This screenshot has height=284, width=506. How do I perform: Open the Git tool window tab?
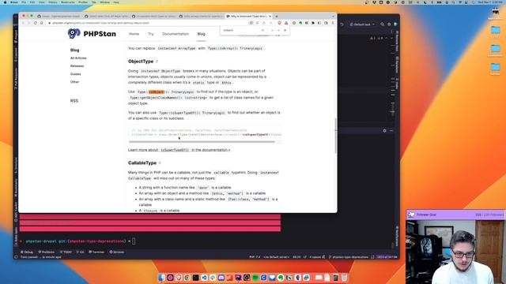click(x=81, y=252)
